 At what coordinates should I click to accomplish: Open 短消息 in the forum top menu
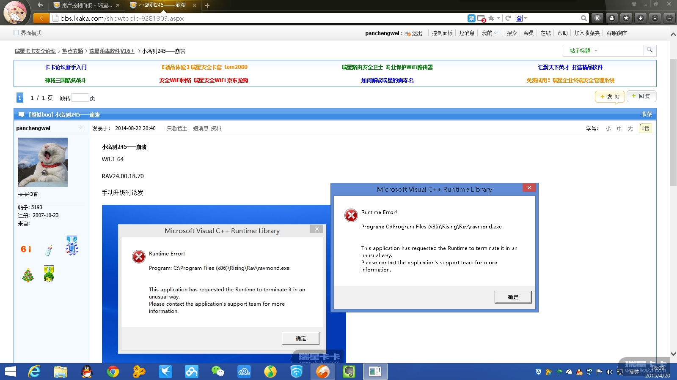[467, 33]
